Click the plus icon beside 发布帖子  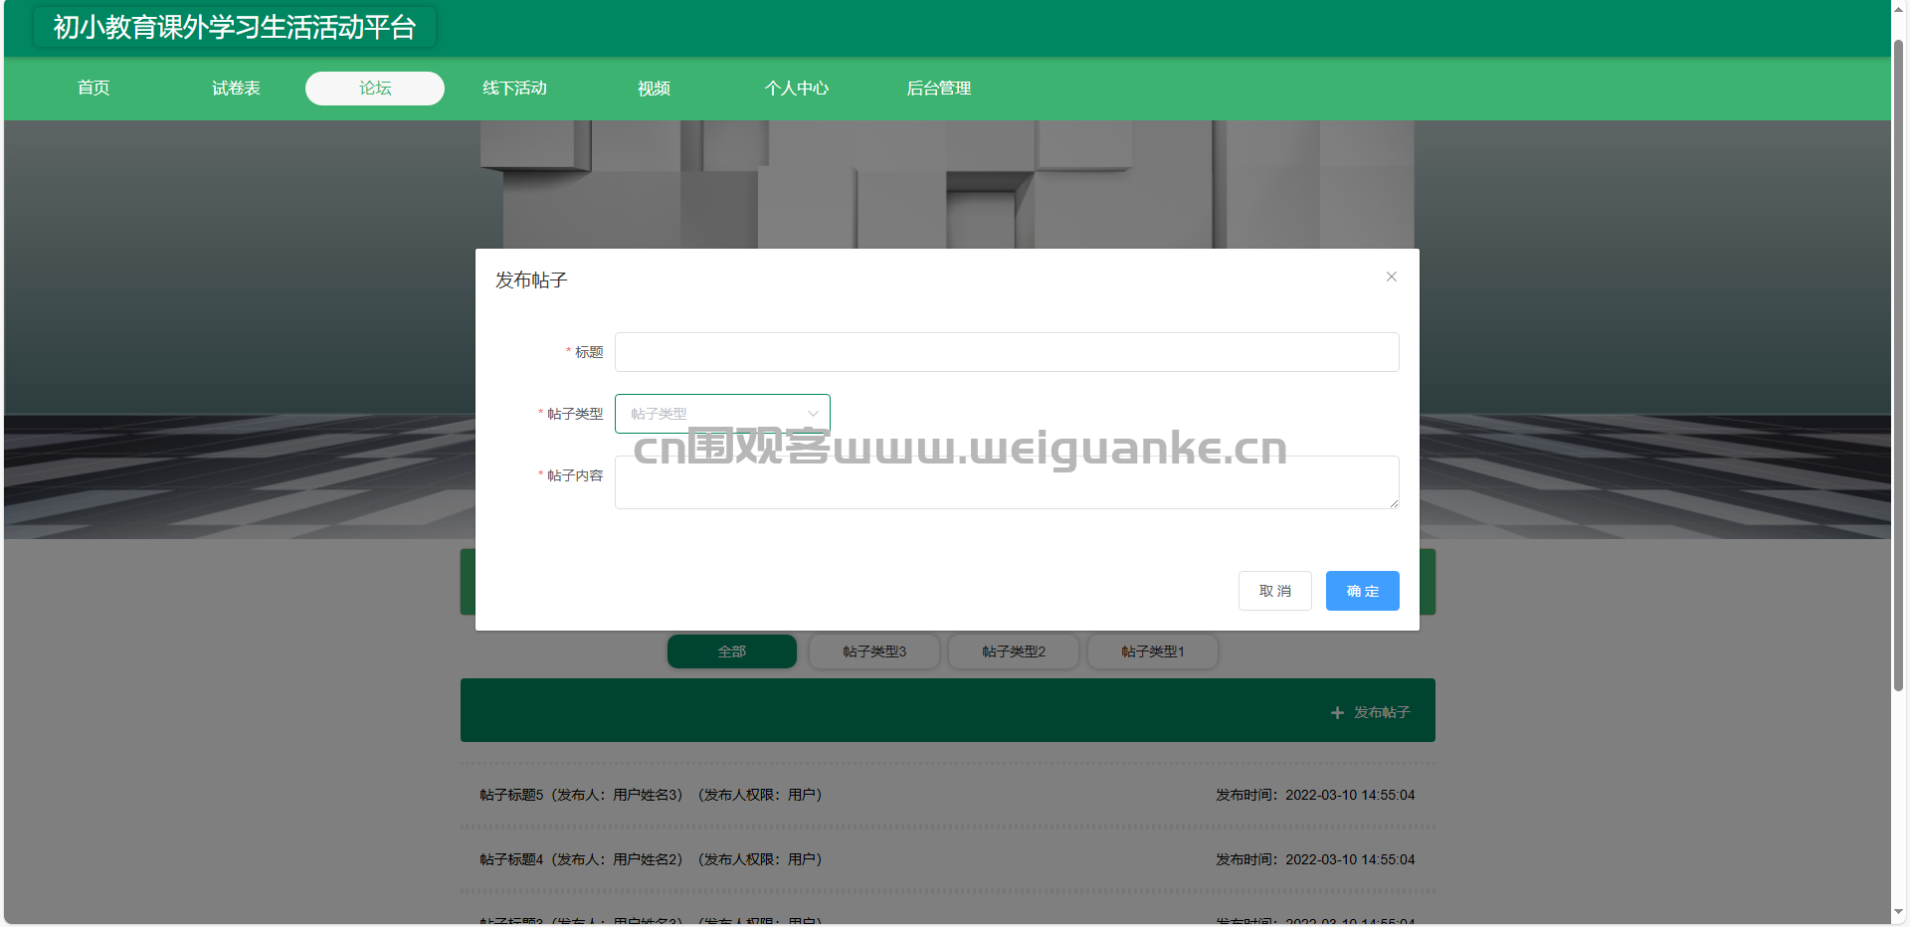click(1337, 713)
